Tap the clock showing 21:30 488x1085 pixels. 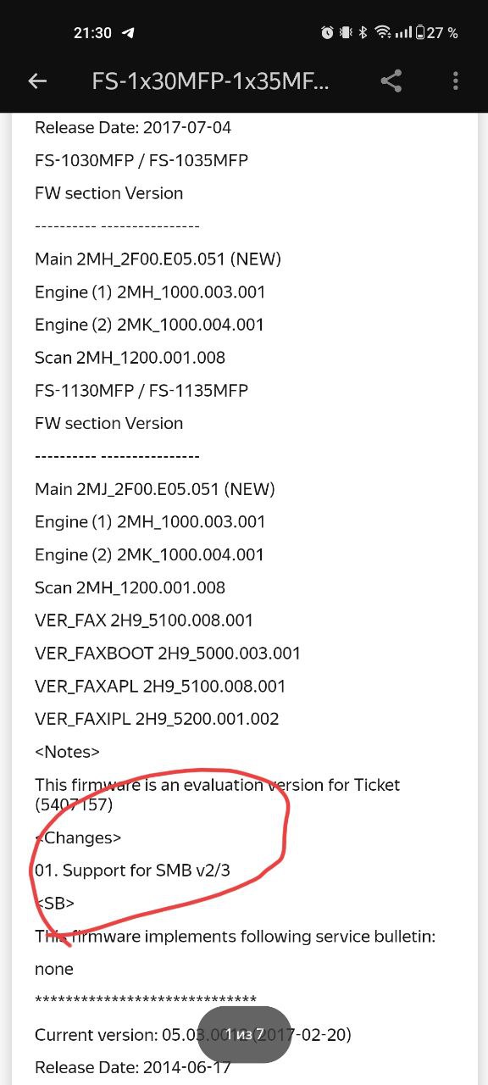coord(92,33)
